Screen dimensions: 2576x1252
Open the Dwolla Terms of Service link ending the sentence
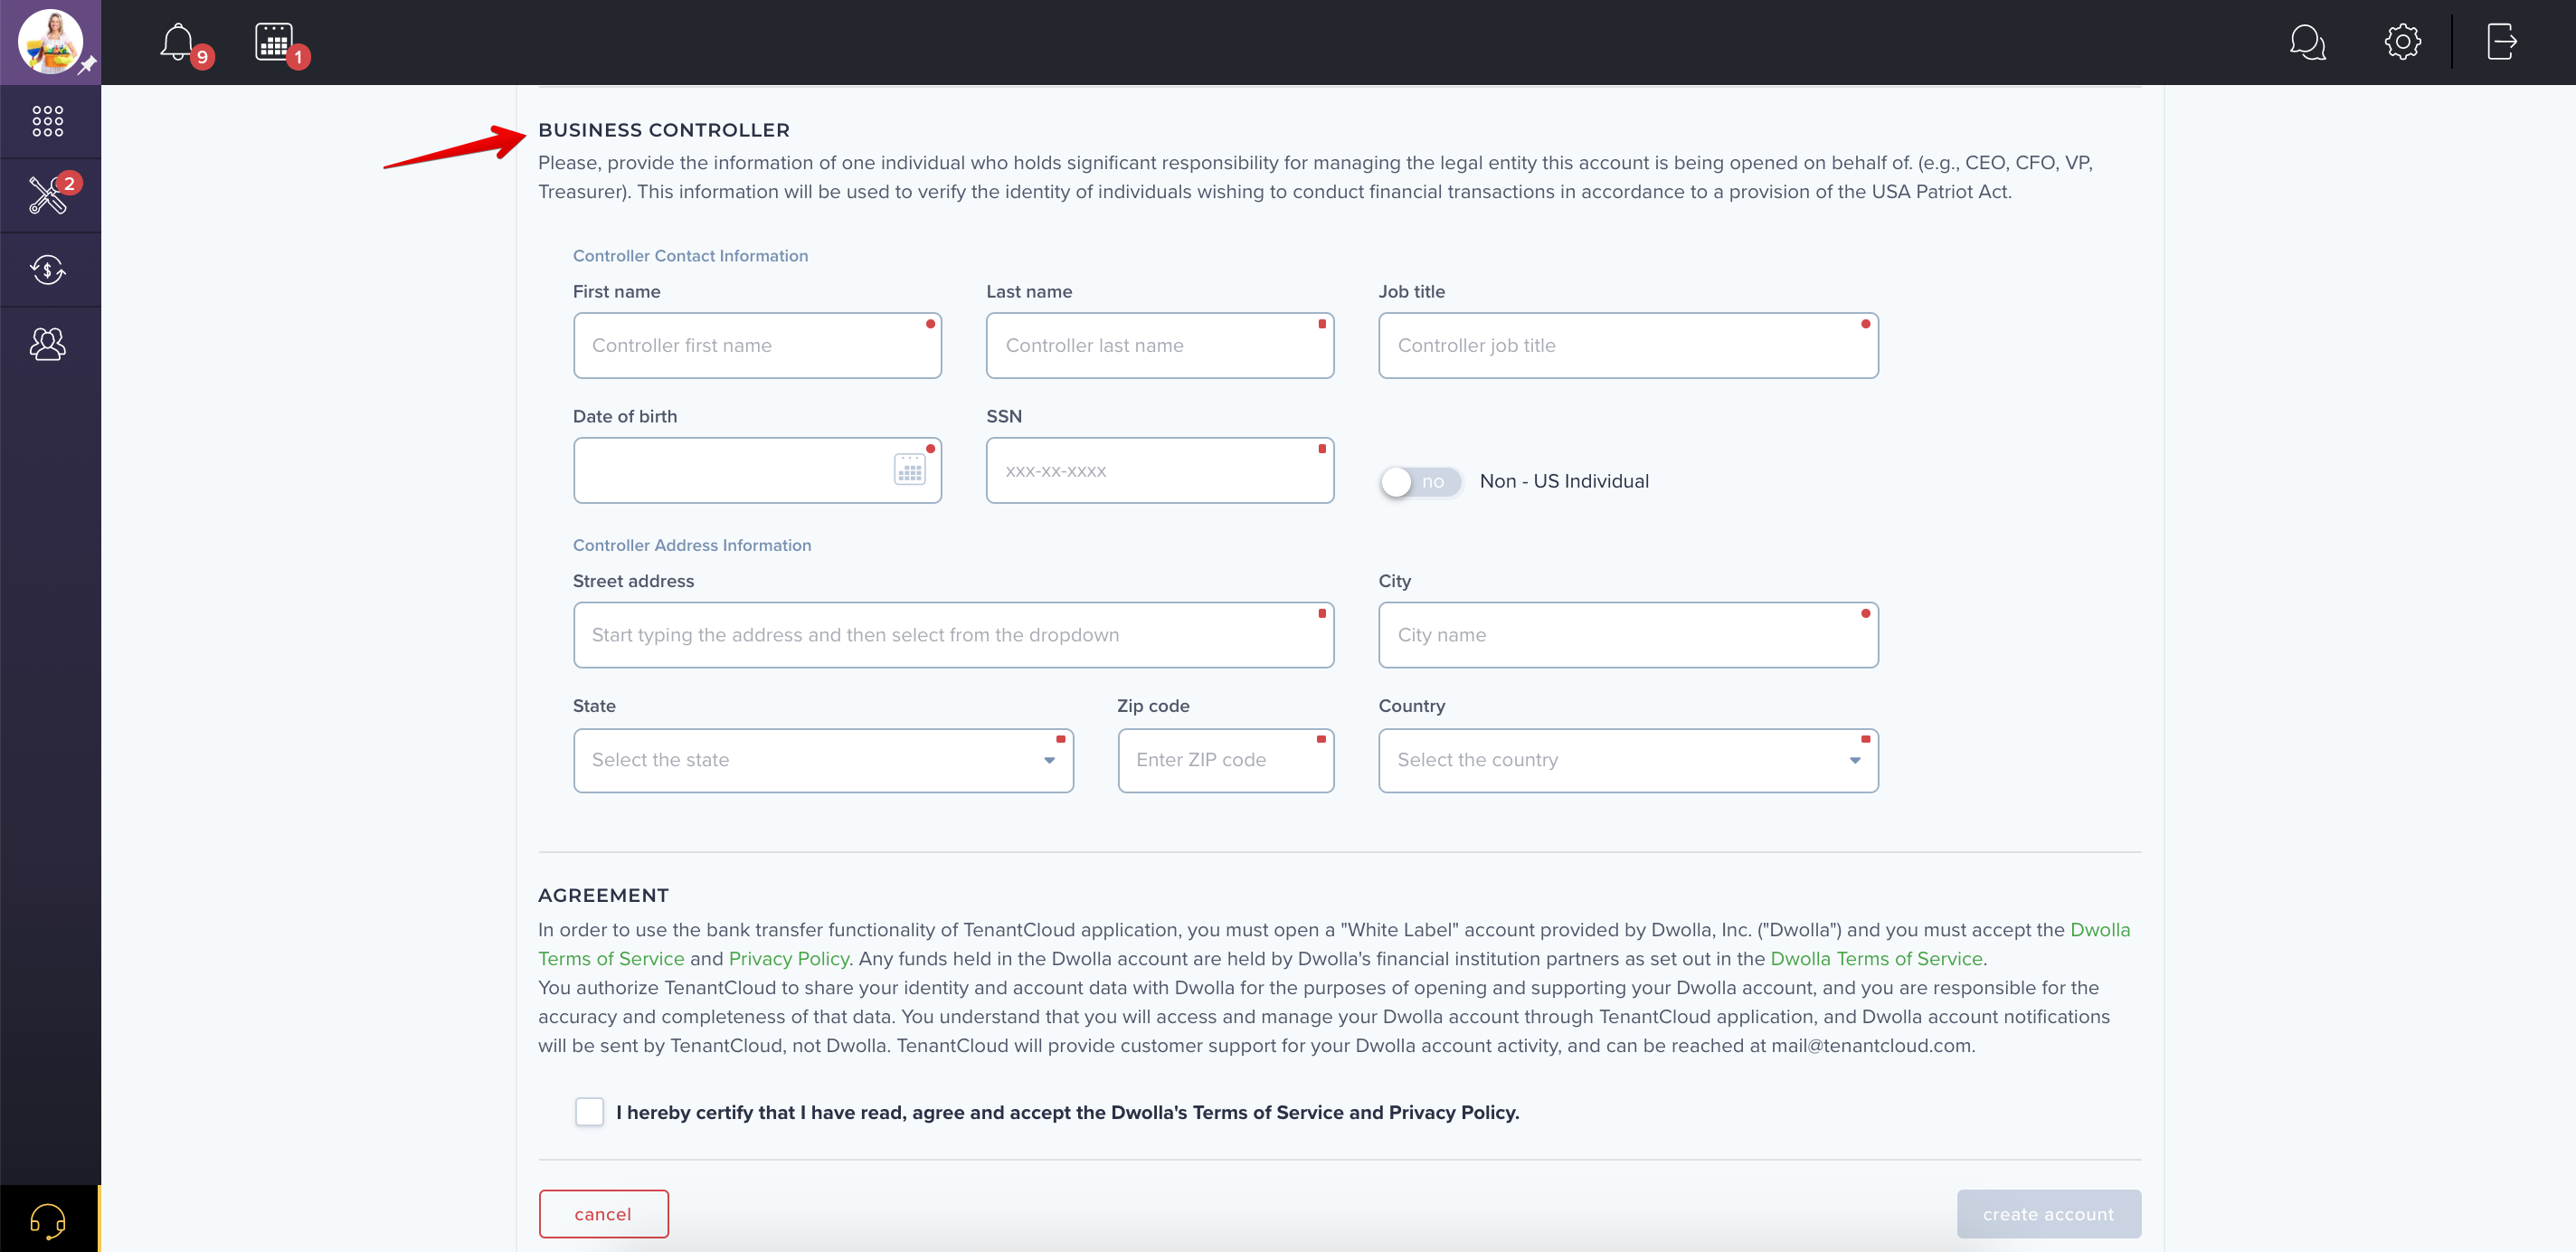1876,958
